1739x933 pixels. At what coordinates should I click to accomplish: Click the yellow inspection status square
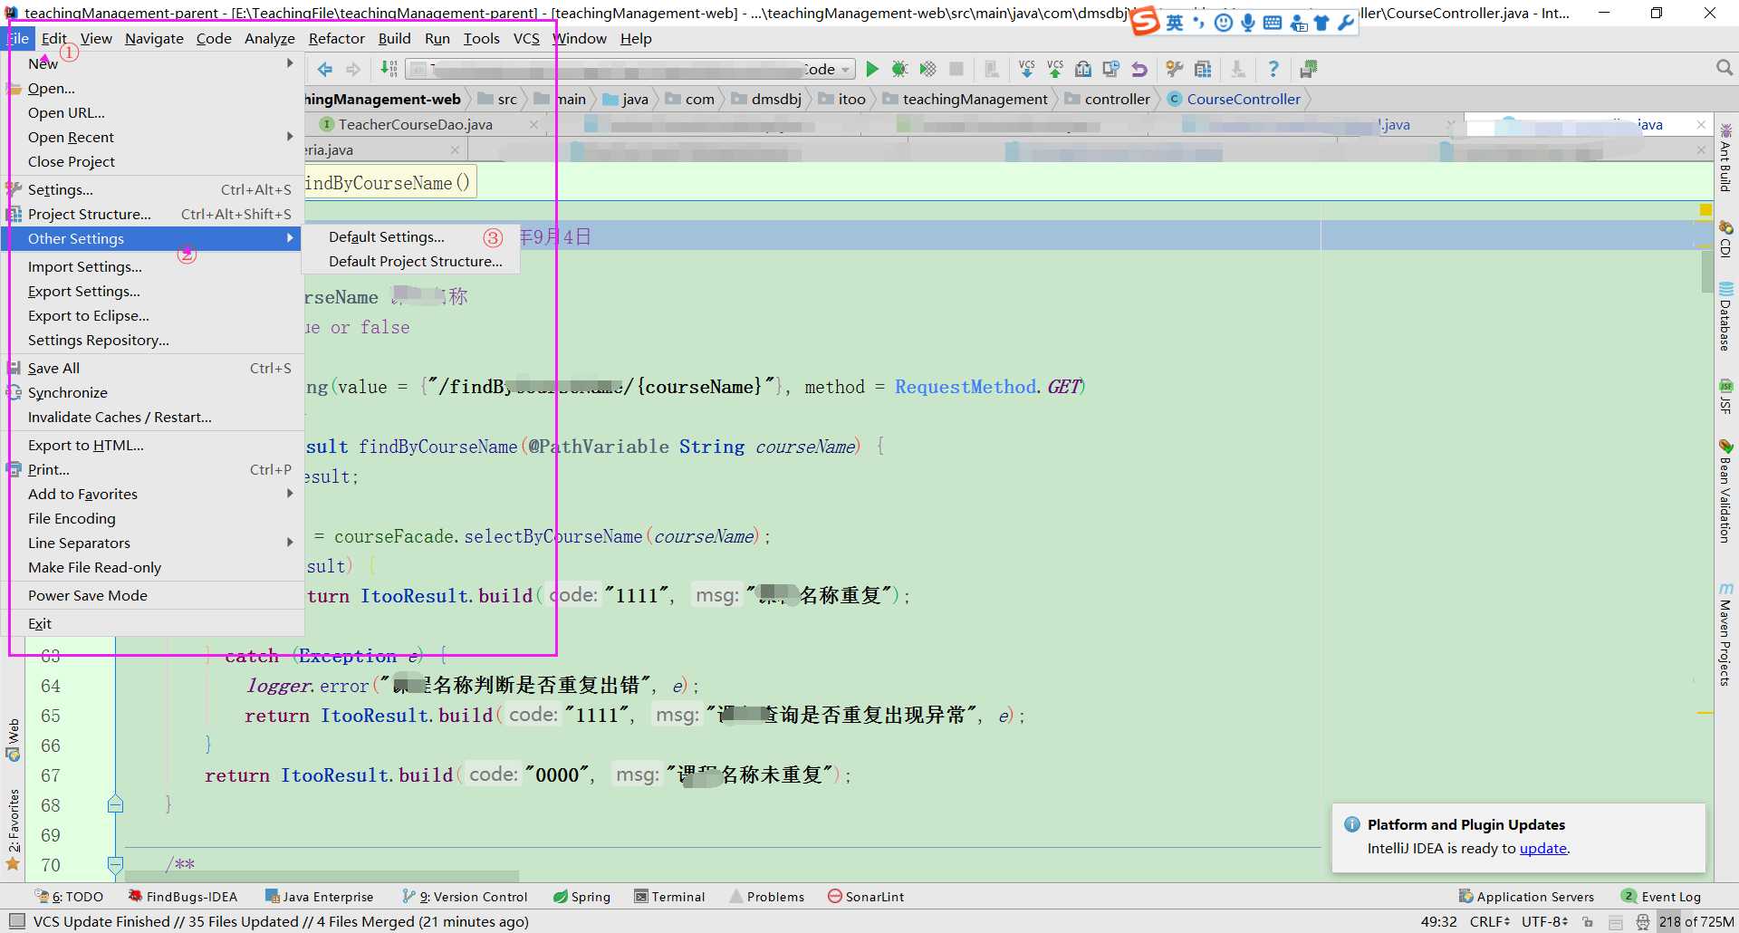click(1705, 210)
